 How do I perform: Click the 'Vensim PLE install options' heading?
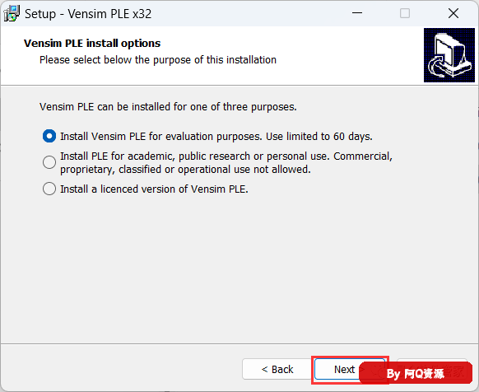click(92, 44)
